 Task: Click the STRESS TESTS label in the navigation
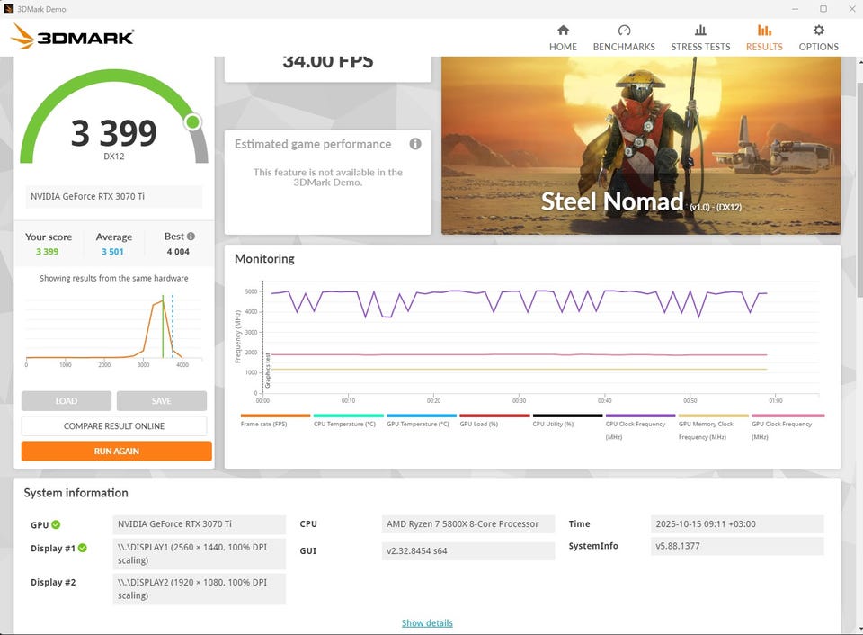coord(700,47)
